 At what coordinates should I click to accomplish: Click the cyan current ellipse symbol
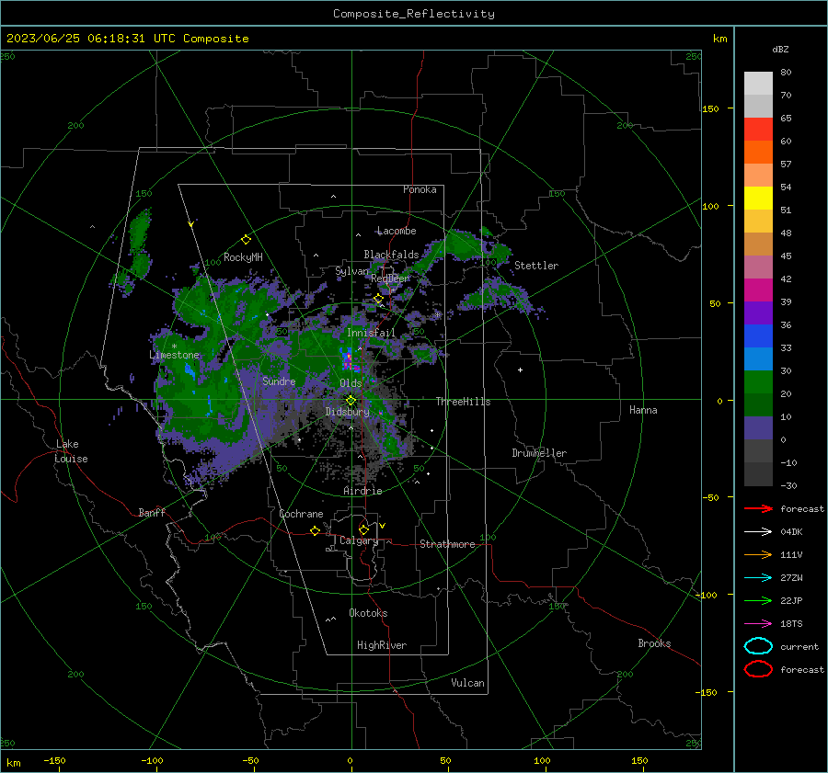point(758,646)
